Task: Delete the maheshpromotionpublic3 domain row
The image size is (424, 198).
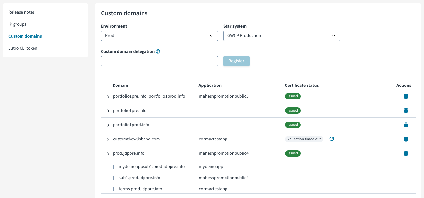Action: pyautogui.click(x=406, y=96)
